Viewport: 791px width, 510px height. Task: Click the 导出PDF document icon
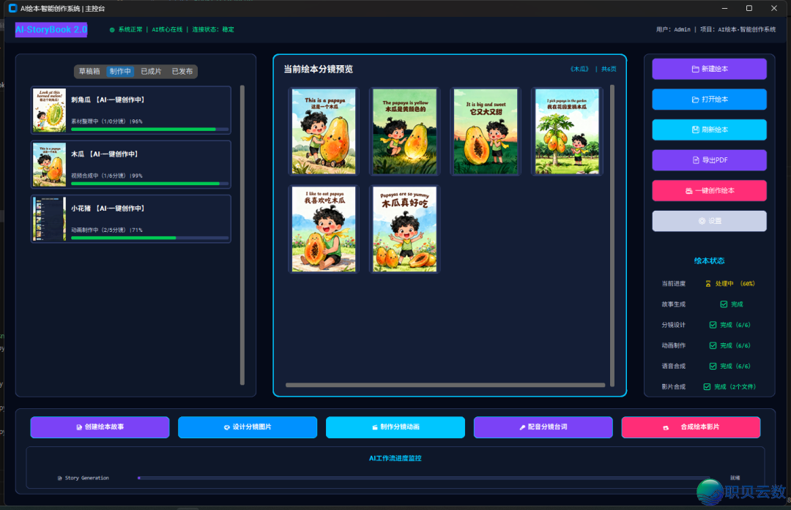point(697,160)
